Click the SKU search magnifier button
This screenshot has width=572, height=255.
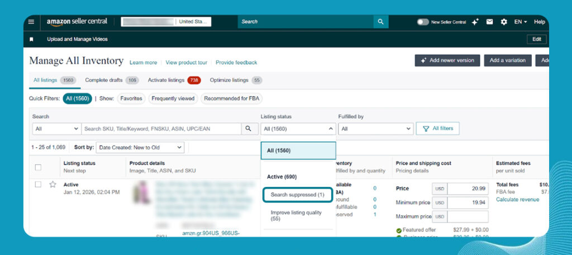tap(249, 129)
